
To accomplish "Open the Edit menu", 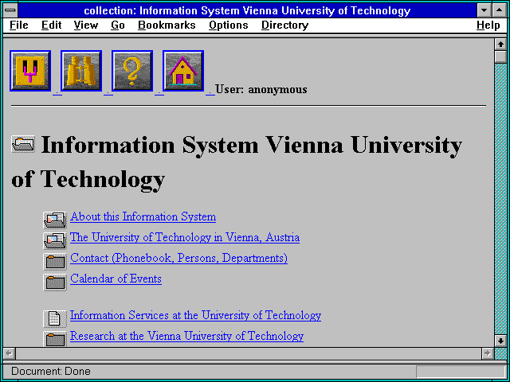I will tap(51, 25).
